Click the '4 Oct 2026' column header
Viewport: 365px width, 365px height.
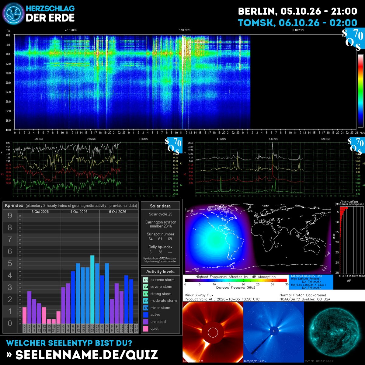pyautogui.click(x=79, y=212)
